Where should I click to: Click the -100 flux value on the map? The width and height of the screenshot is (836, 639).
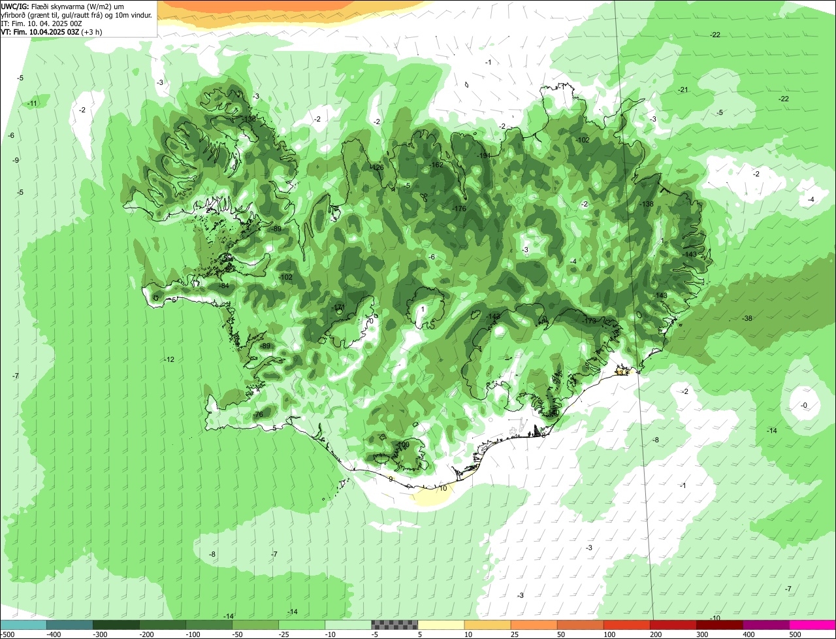(x=402, y=444)
